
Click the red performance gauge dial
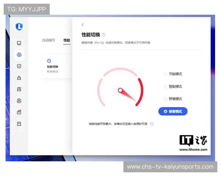(120, 87)
